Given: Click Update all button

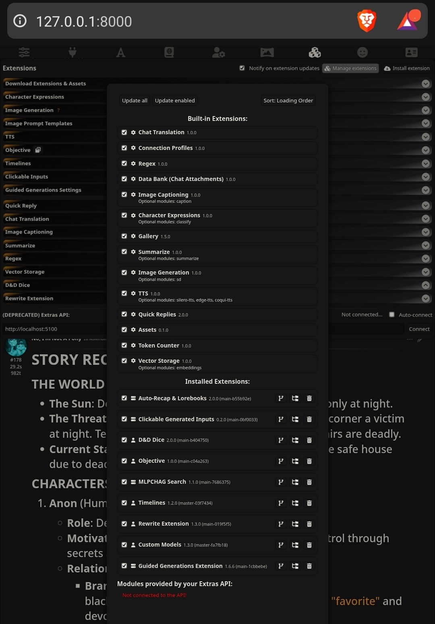Looking at the screenshot, I should [135, 100].
